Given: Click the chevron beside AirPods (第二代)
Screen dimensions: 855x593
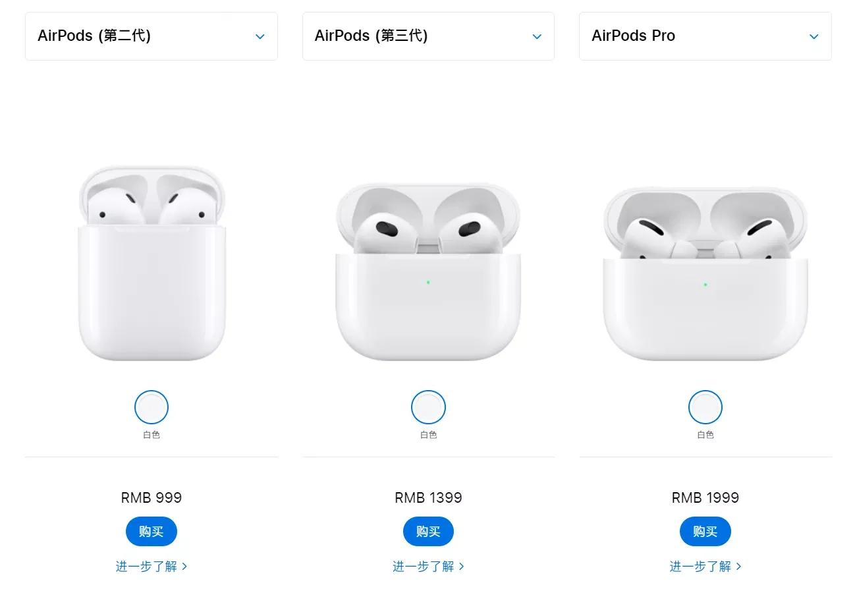Looking at the screenshot, I should [x=260, y=37].
